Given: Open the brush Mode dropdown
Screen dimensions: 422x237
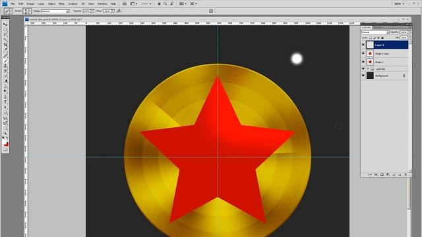Looking at the screenshot, I should pyautogui.click(x=55, y=11).
